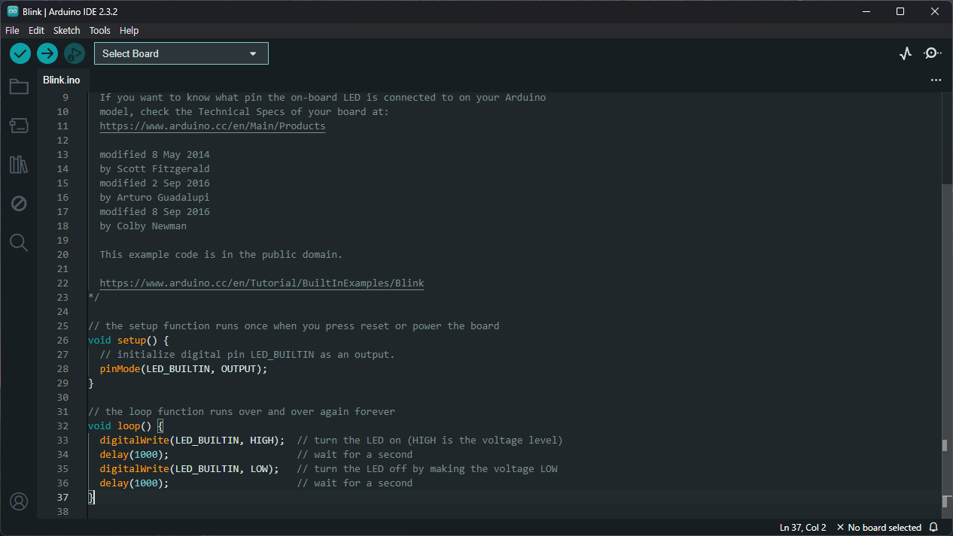
Task: Open the Sketchbook folder panel
Action: (19, 86)
